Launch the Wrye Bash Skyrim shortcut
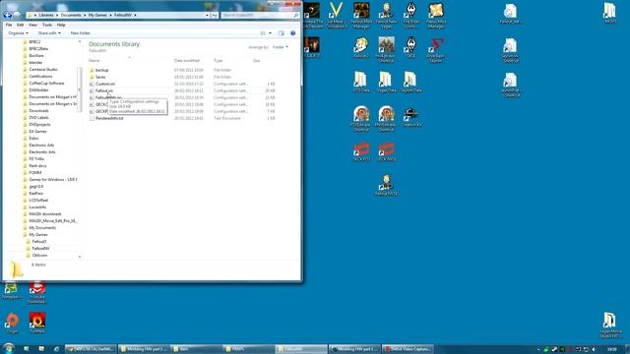Viewport: 630px width, 354px height. point(435,50)
